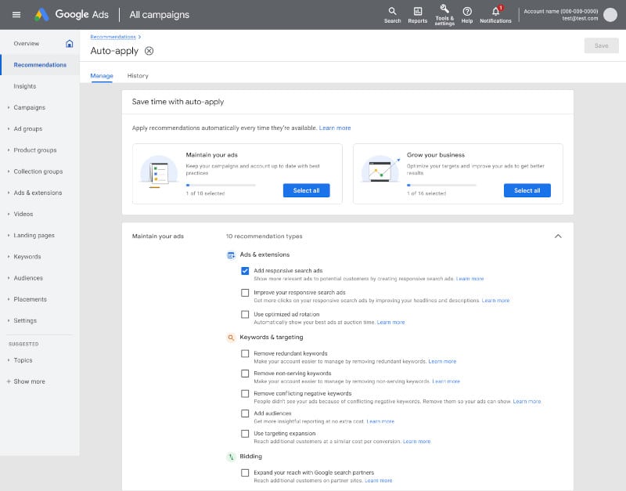This screenshot has height=491, width=626.
Task: Open the Reports icon
Action: tap(418, 11)
